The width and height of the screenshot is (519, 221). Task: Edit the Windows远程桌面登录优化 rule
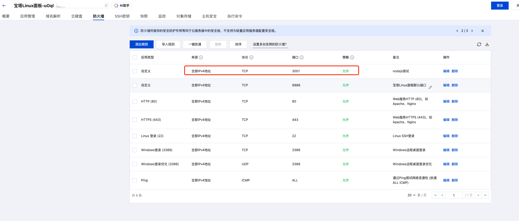[446, 164]
